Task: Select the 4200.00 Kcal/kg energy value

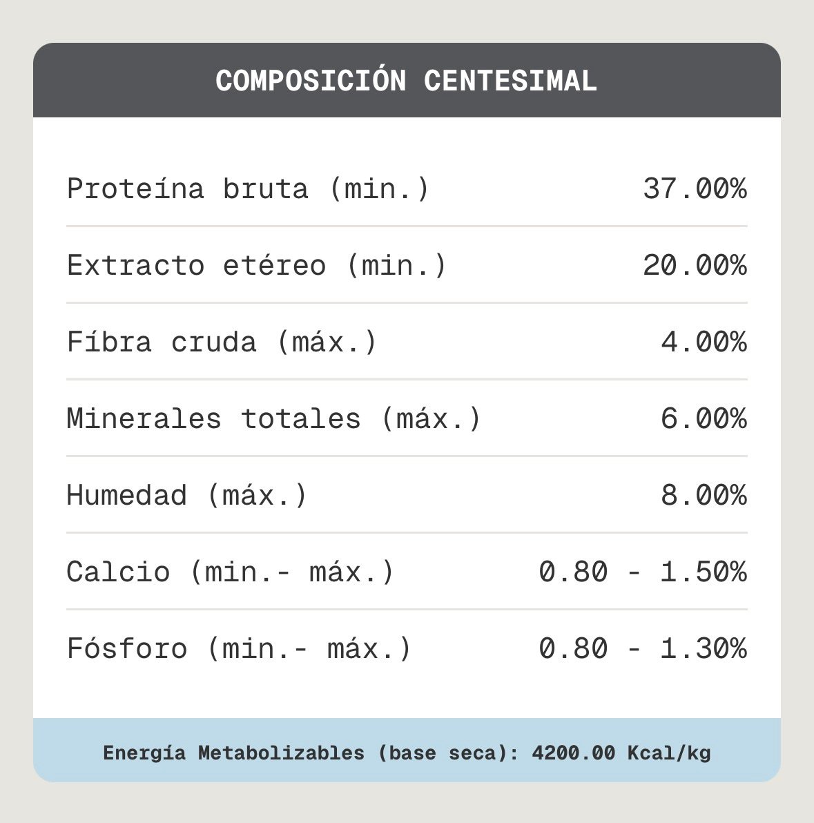Action: pyautogui.click(x=621, y=753)
